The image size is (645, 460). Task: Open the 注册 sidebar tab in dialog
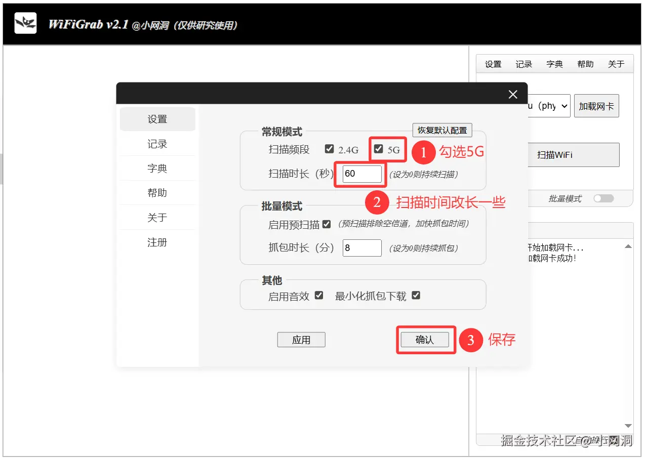[x=157, y=242]
